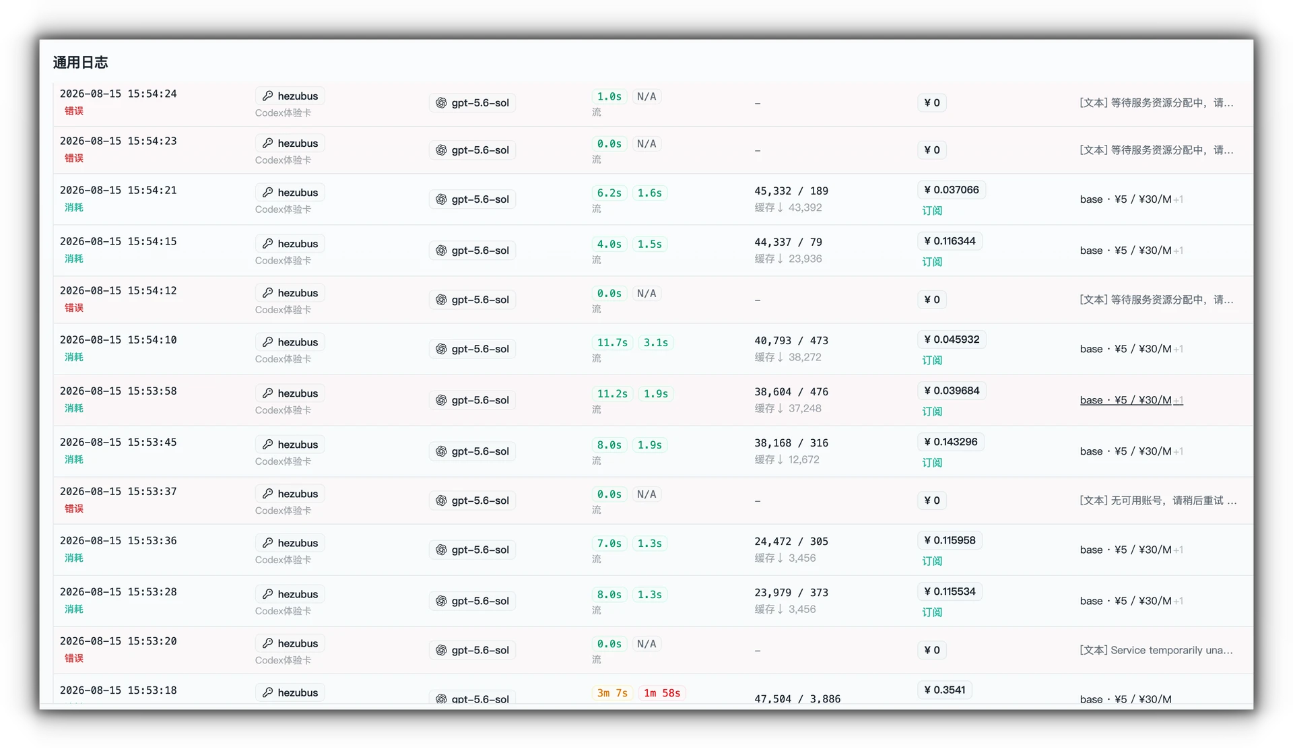Click token count 40,793 / 473

click(791, 340)
